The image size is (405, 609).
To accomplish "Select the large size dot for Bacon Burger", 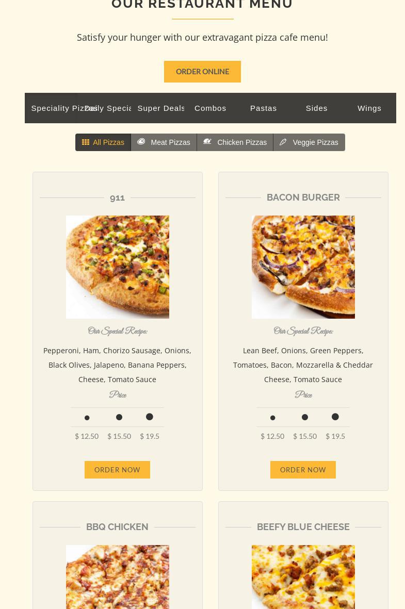I will pos(335,417).
